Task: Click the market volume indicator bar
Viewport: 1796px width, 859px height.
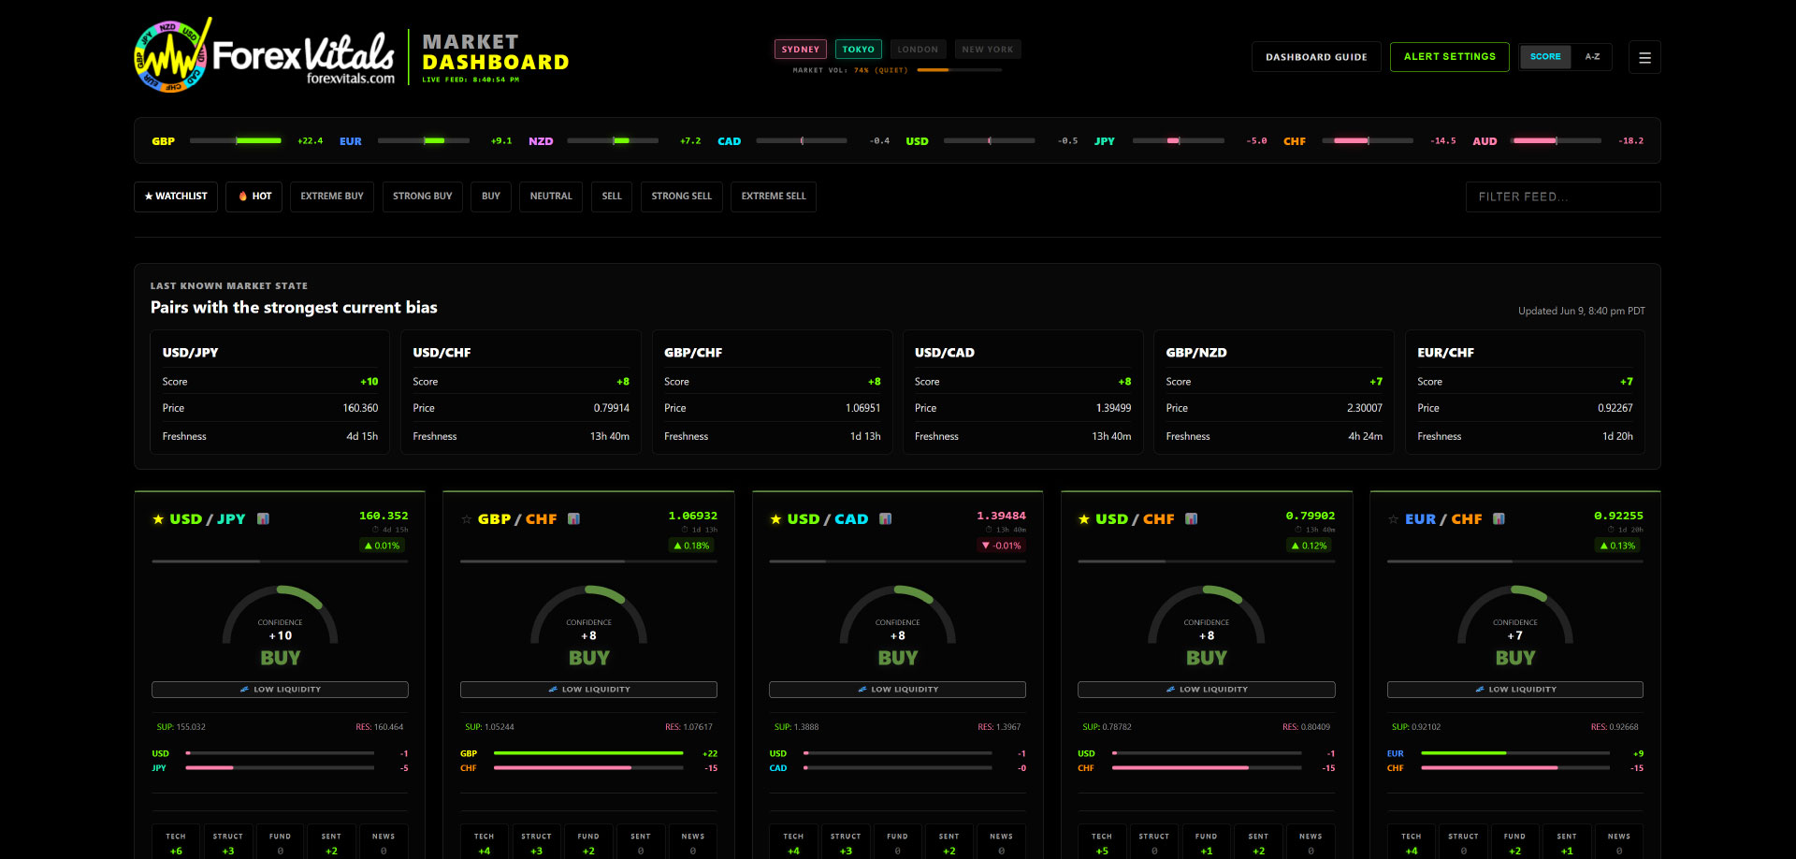Action: pyautogui.click(x=960, y=70)
